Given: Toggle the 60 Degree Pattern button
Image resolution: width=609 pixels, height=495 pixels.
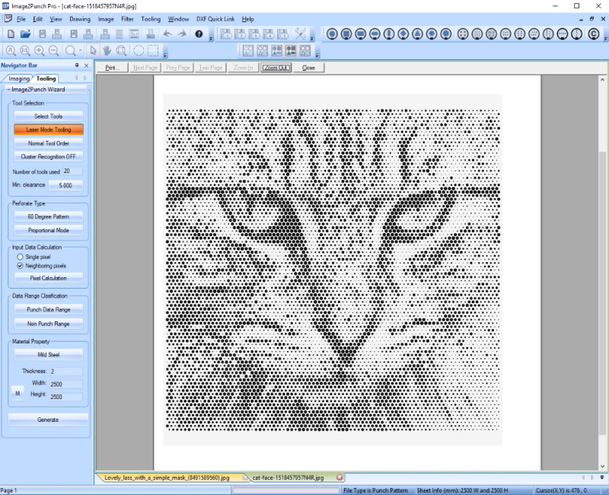Looking at the screenshot, I should (x=49, y=216).
